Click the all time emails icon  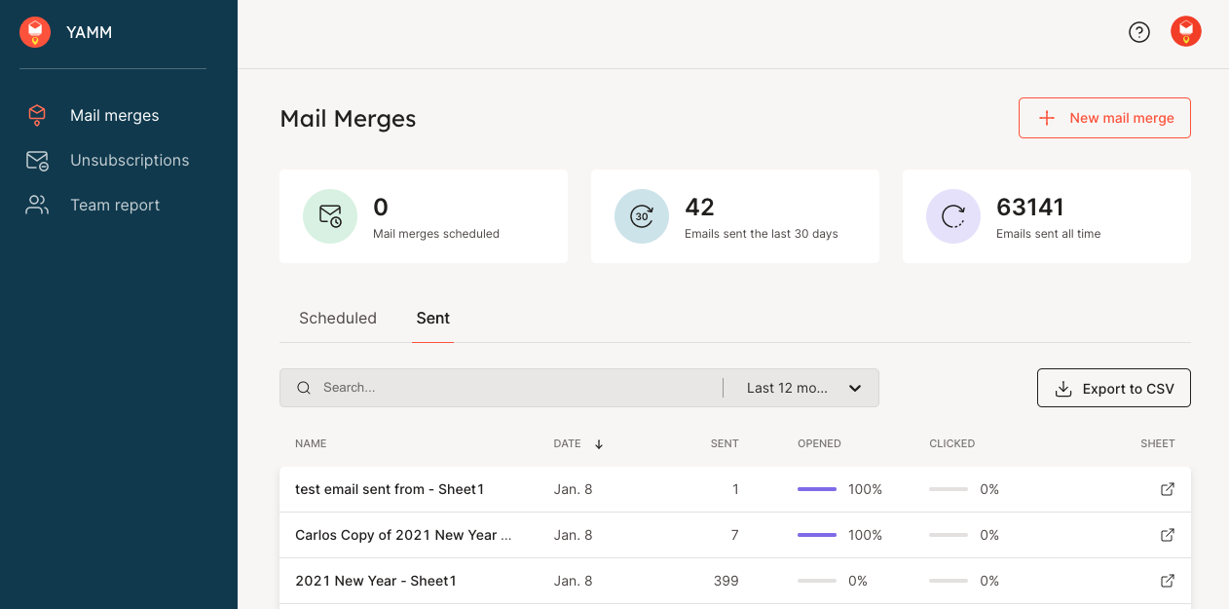click(x=952, y=216)
